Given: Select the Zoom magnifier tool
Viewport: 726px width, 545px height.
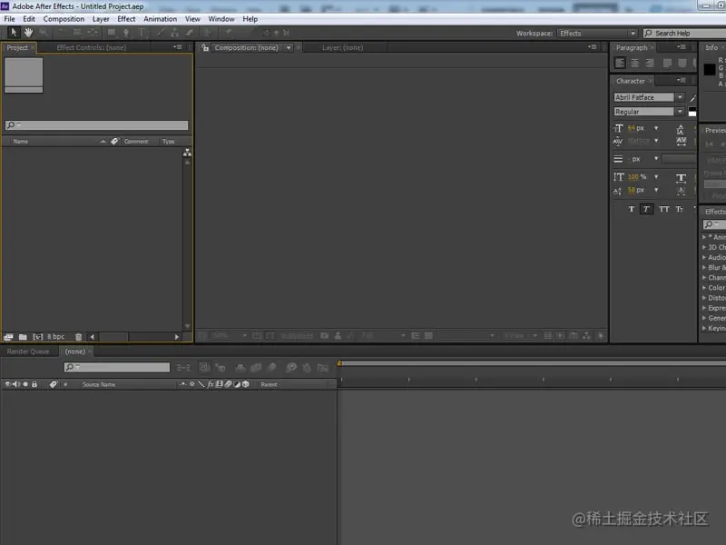Looking at the screenshot, I should point(44,33).
